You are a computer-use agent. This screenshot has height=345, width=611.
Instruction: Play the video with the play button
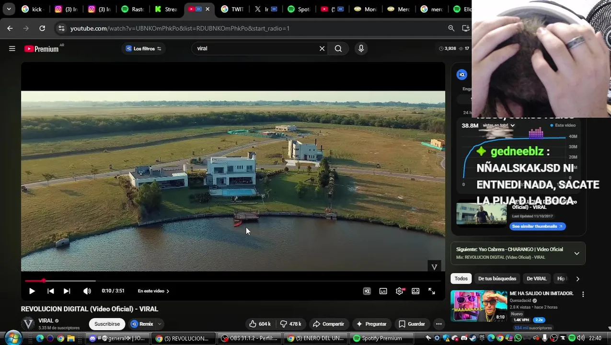point(32,291)
